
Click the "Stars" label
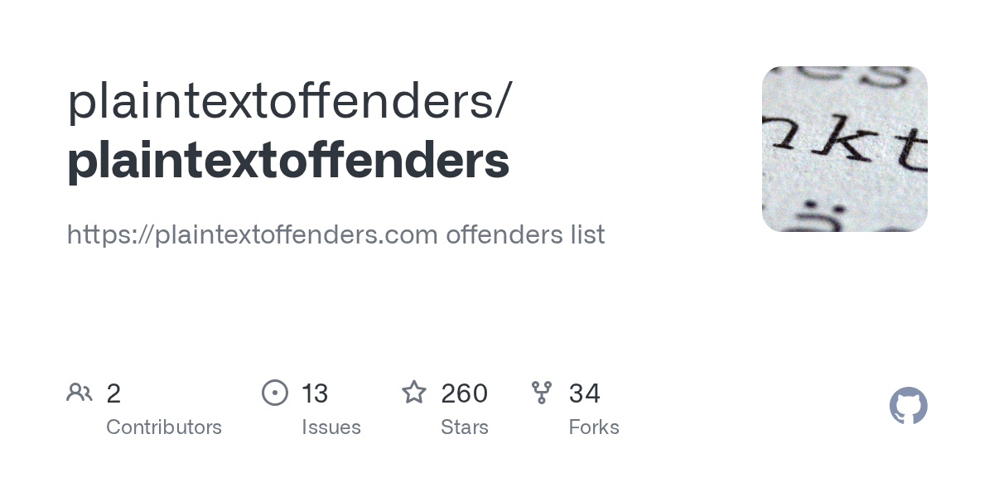point(465,427)
